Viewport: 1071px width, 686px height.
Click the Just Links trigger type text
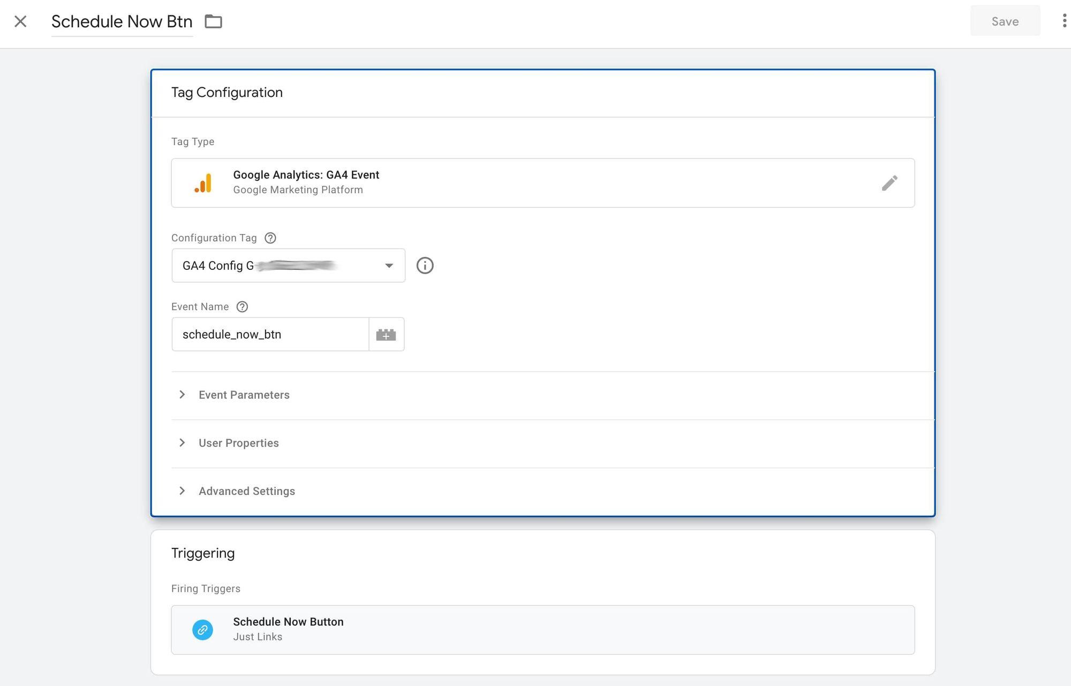[258, 637]
